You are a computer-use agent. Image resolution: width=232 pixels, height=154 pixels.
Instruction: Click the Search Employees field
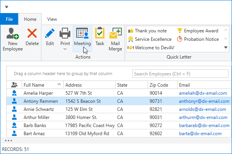click(x=180, y=74)
